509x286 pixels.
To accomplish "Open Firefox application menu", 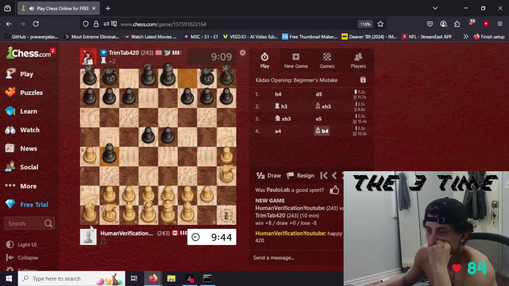I will [500, 24].
